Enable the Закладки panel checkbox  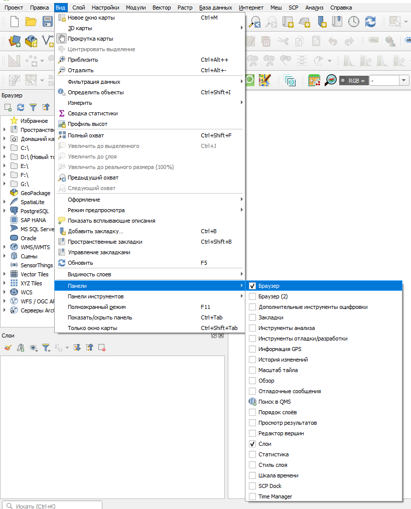pyautogui.click(x=252, y=317)
